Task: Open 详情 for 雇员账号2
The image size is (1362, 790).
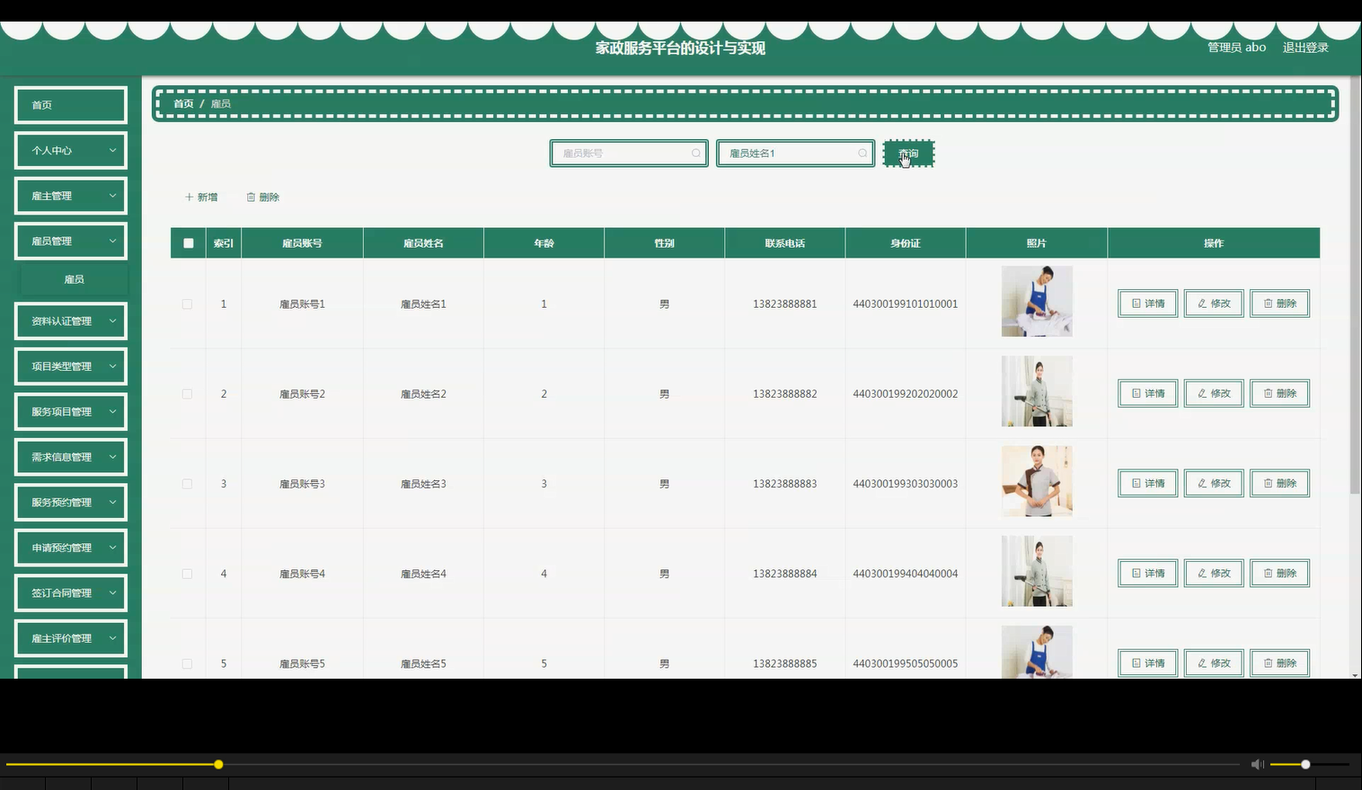Action: click(x=1147, y=393)
